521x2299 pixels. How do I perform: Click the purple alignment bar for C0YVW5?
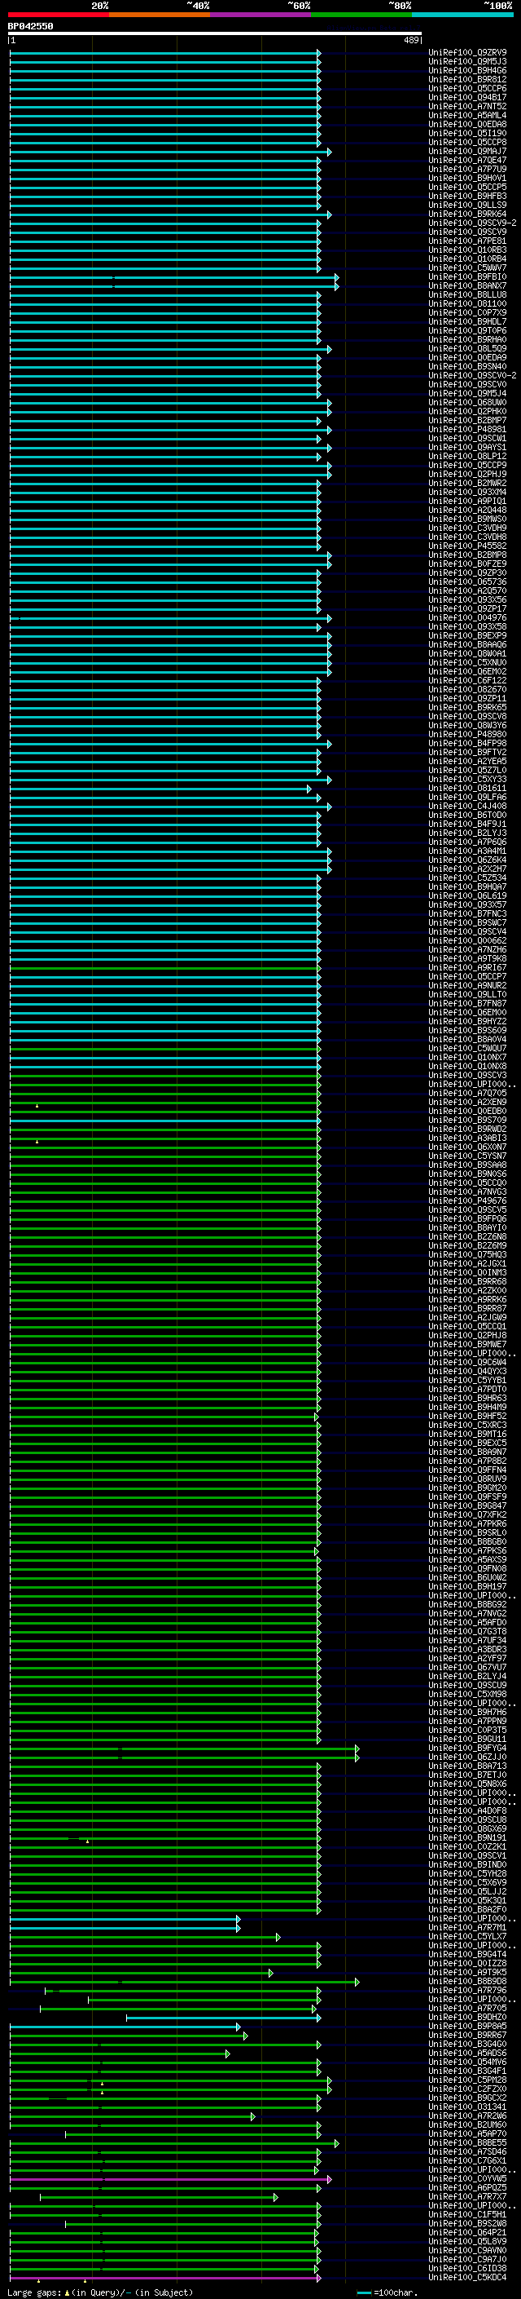pos(170,2179)
